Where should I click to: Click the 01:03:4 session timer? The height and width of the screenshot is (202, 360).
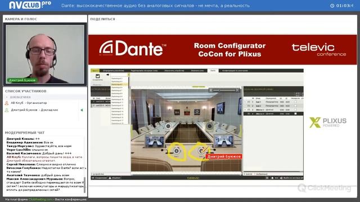(x=345, y=6)
